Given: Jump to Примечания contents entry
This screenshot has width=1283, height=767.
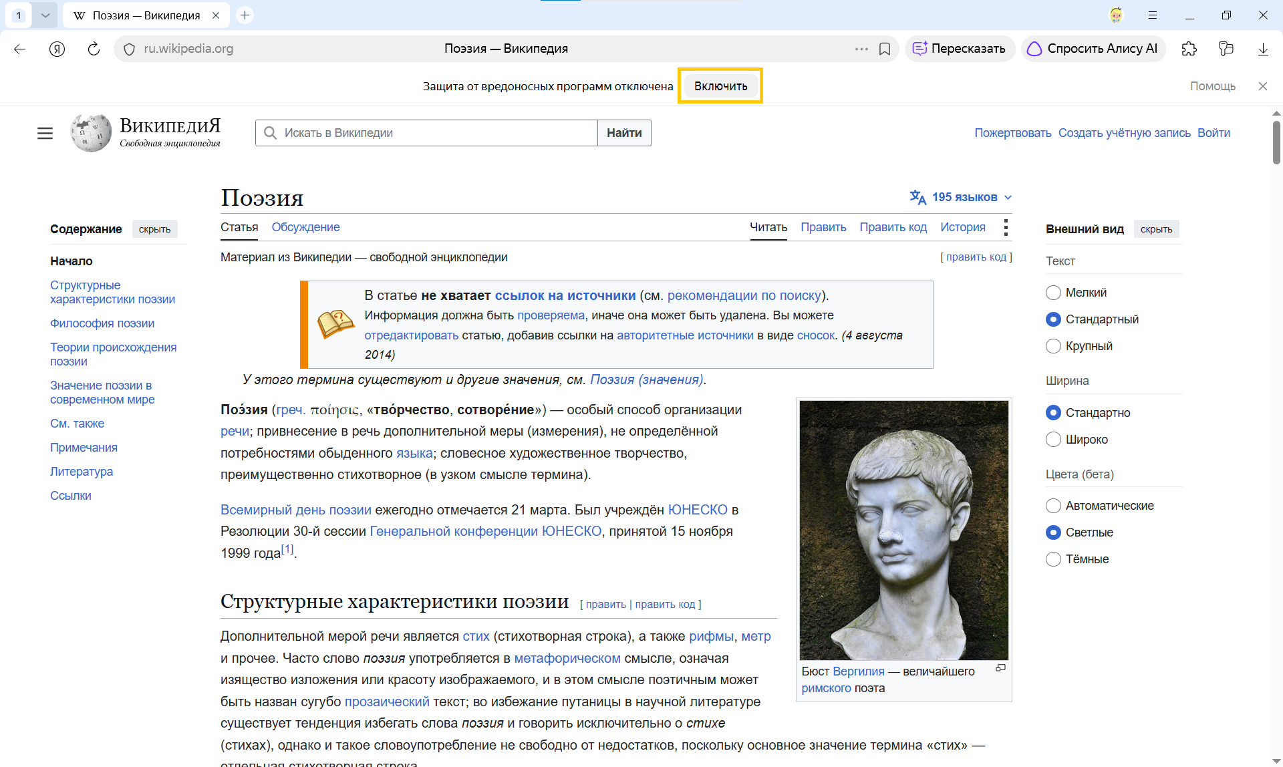Looking at the screenshot, I should 84,448.
